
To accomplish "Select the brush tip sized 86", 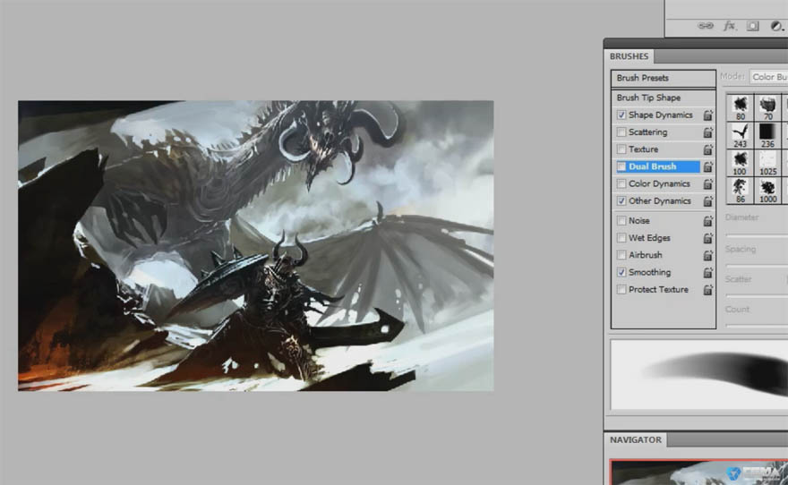I will pos(741,191).
